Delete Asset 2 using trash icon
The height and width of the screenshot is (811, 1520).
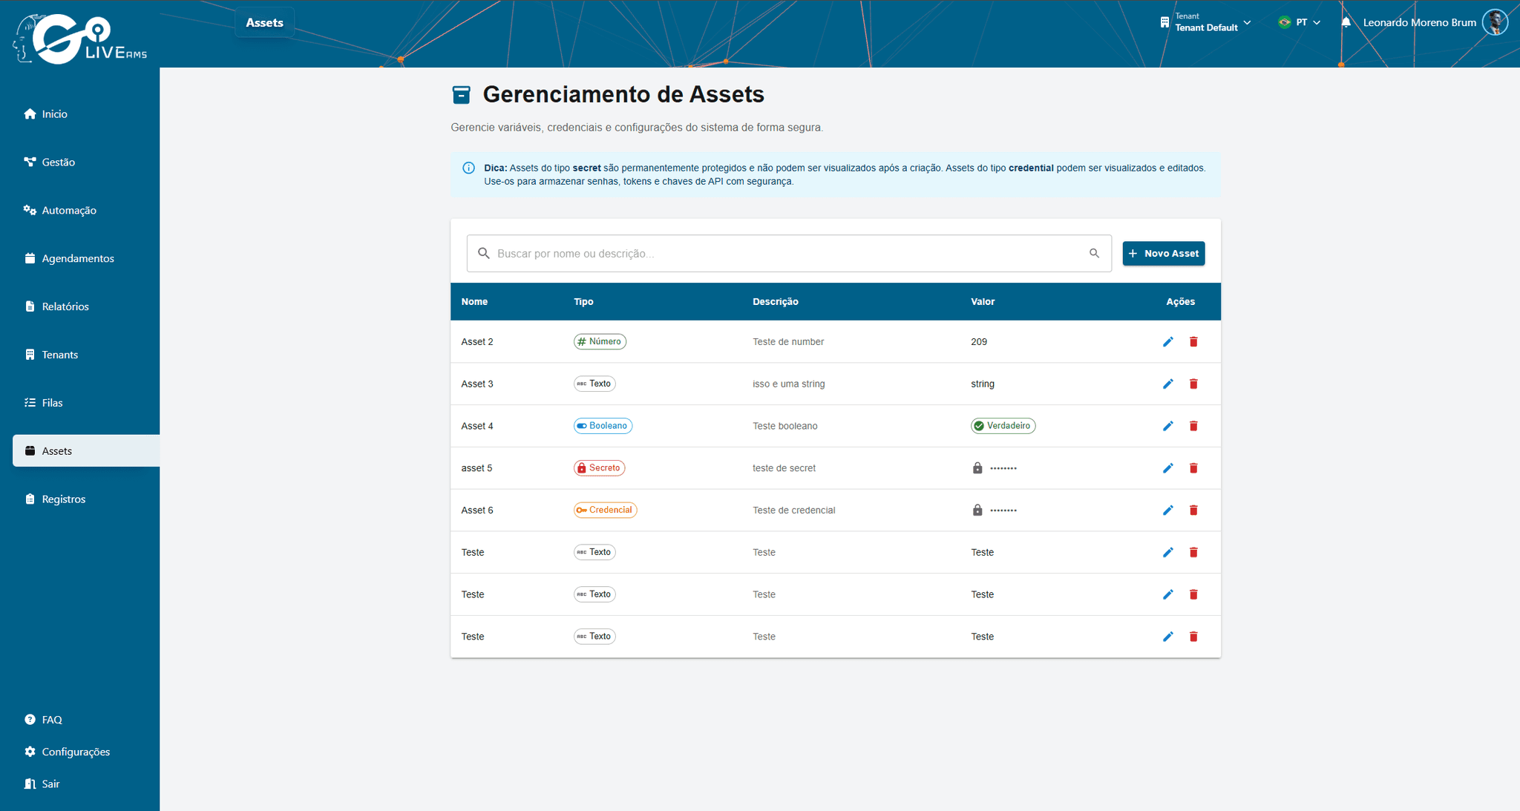pos(1193,342)
